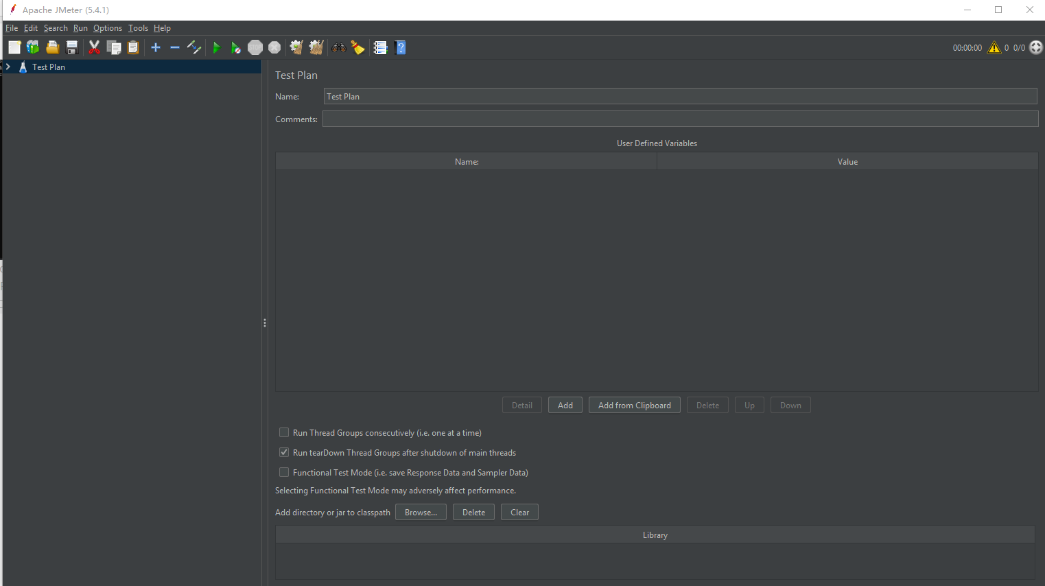
Task: Expand the Test Plan tree node
Action: (x=8, y=67)
